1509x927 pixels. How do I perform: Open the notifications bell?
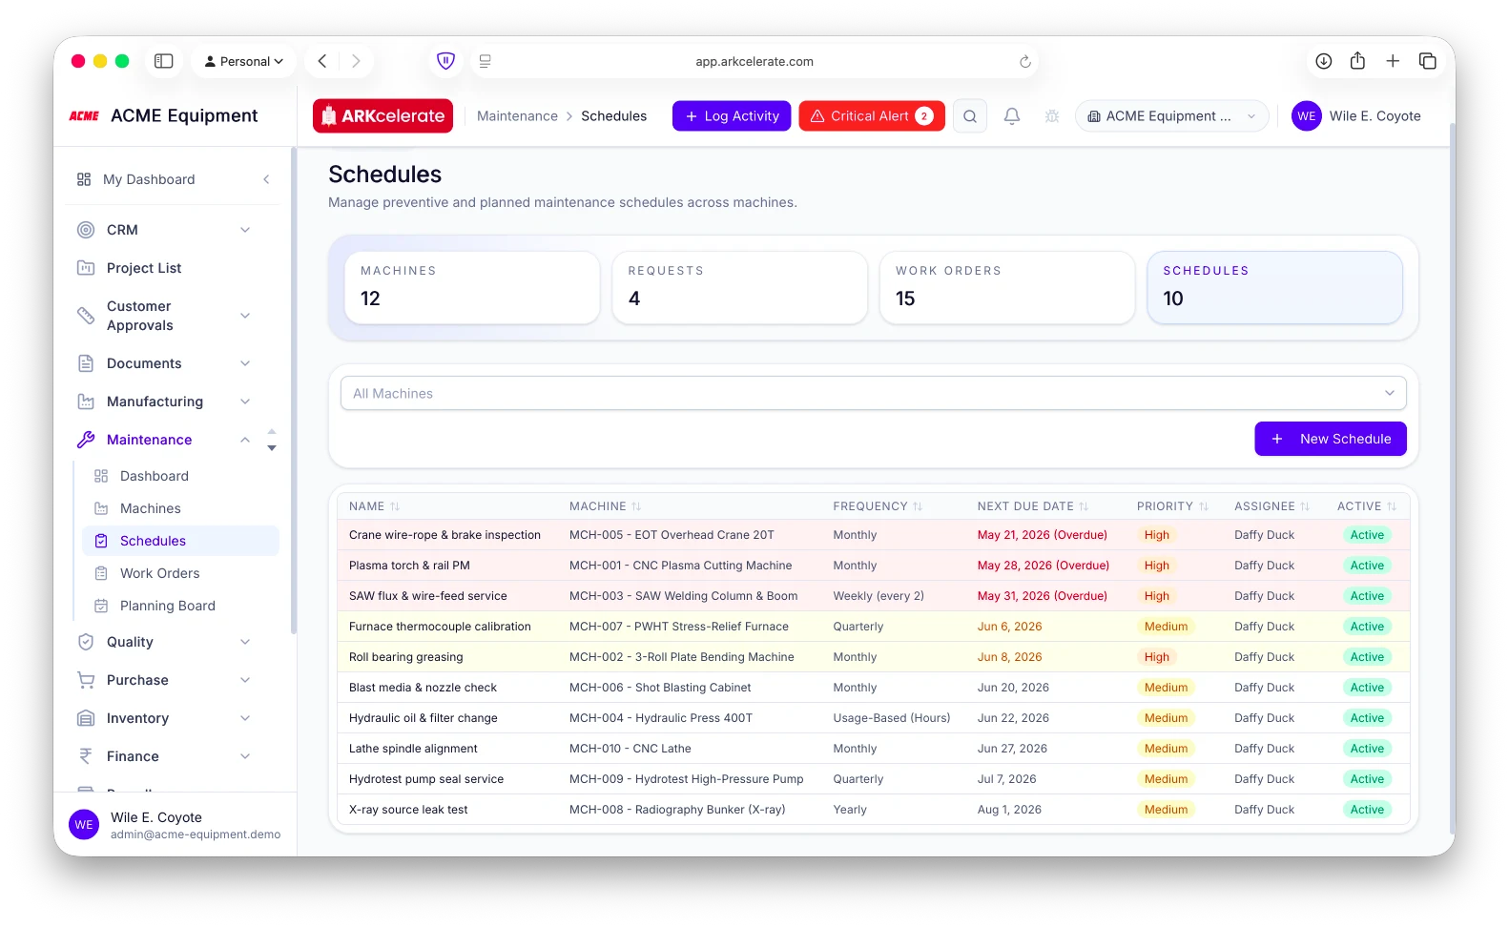[1012, 116]
